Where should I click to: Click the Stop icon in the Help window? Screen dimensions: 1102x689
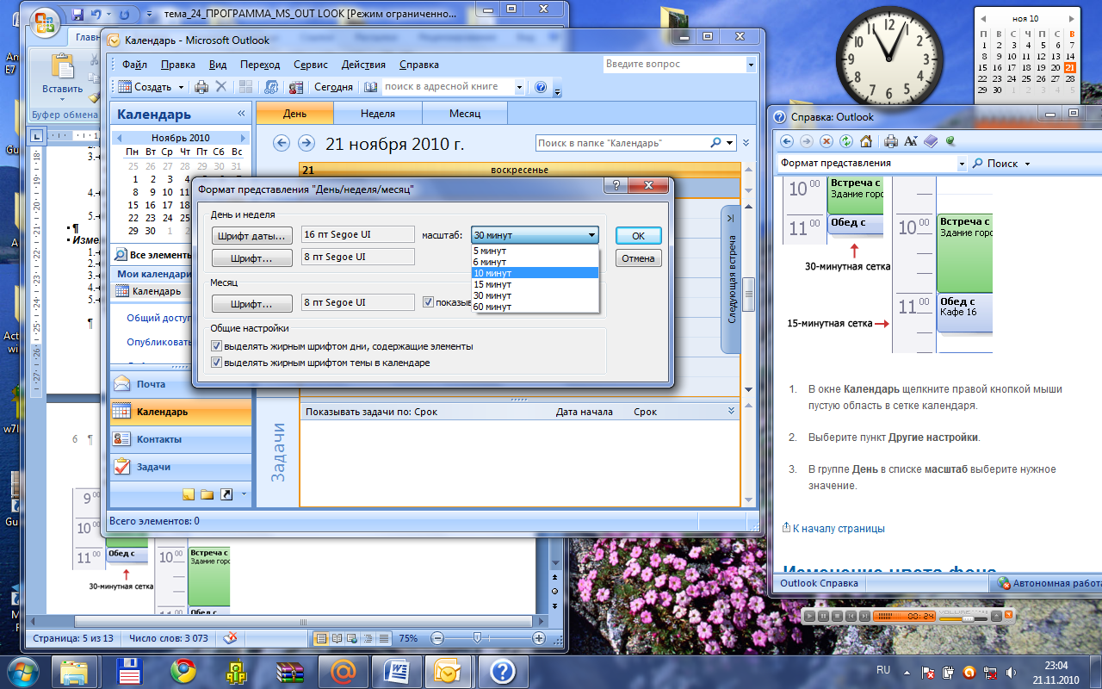click(826, 140)
